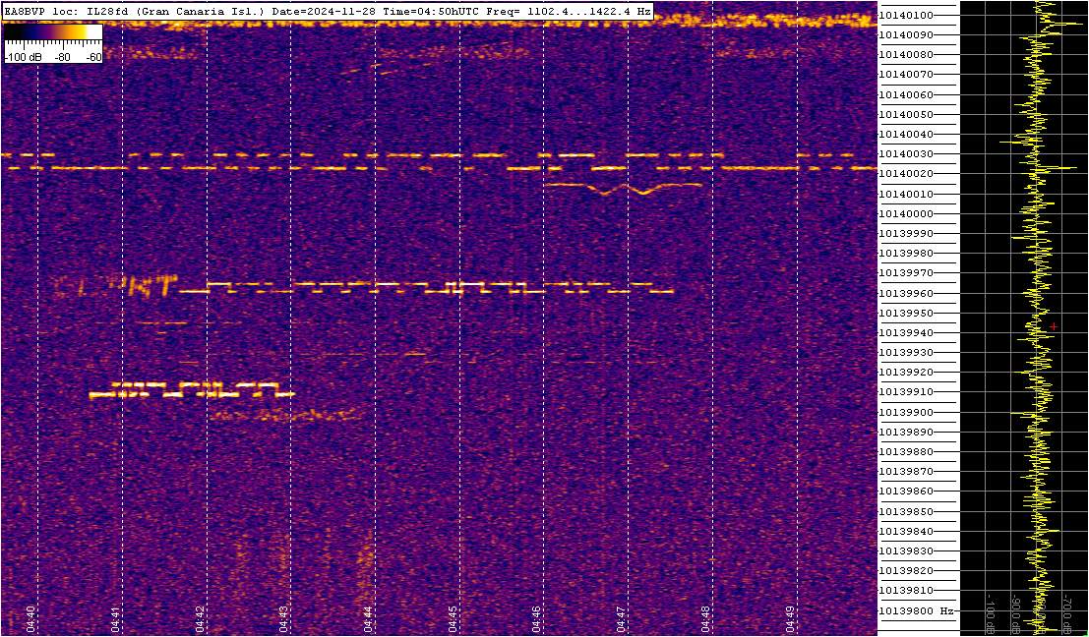Click the 10140010 frequency label
The image size is (1089, 637).
(x=906, y=194)
